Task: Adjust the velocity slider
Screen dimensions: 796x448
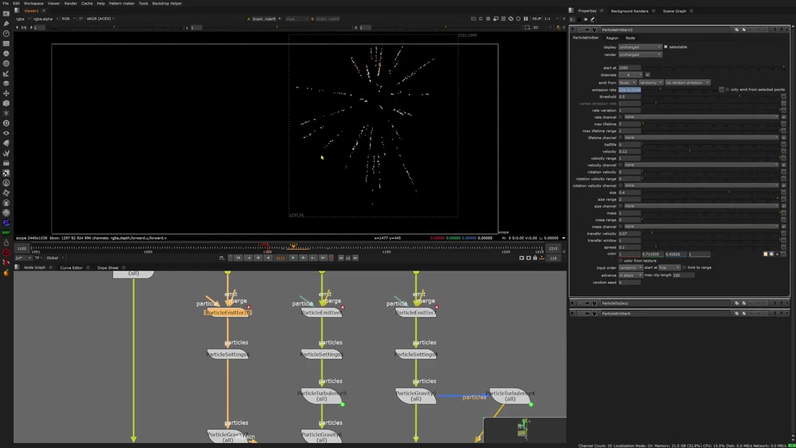Action: click(x=711, y=151)
